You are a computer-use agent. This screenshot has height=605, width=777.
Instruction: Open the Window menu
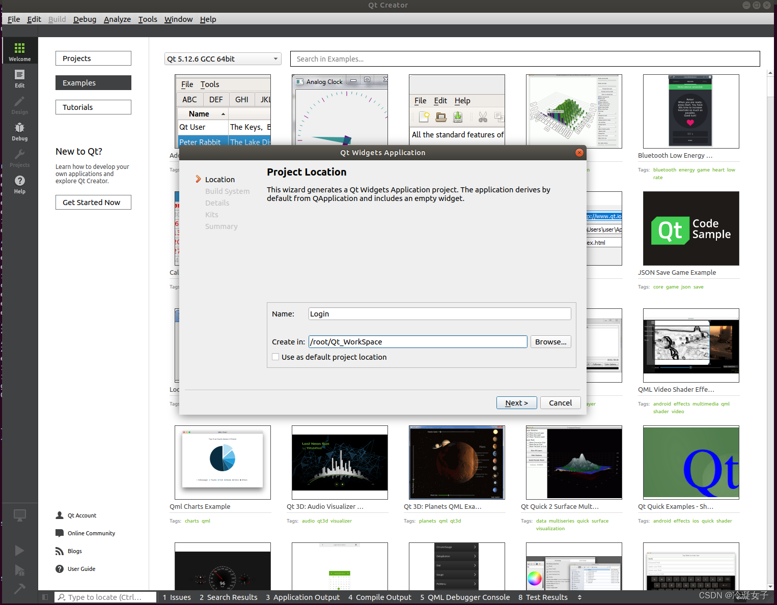click(178, 19)
